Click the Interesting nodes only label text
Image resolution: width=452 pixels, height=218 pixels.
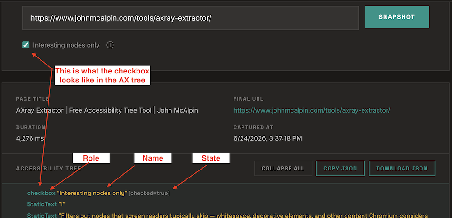pos(66,45)
